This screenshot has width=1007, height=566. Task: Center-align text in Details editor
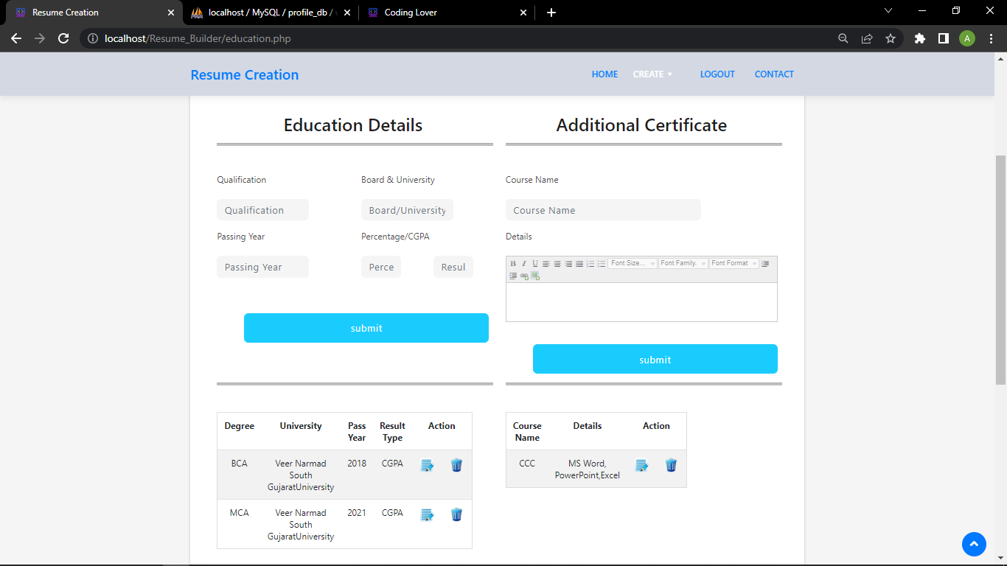557,264
